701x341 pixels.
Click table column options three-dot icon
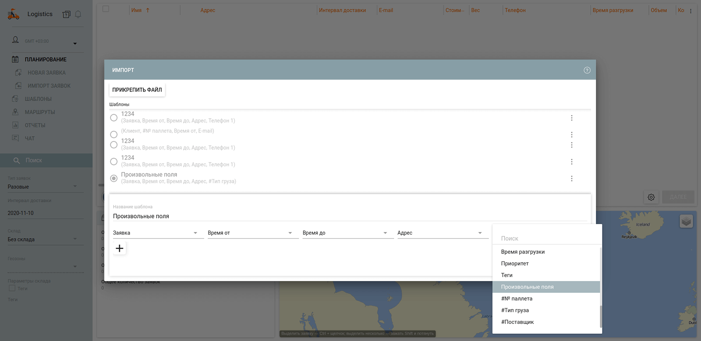pos(690,11)
